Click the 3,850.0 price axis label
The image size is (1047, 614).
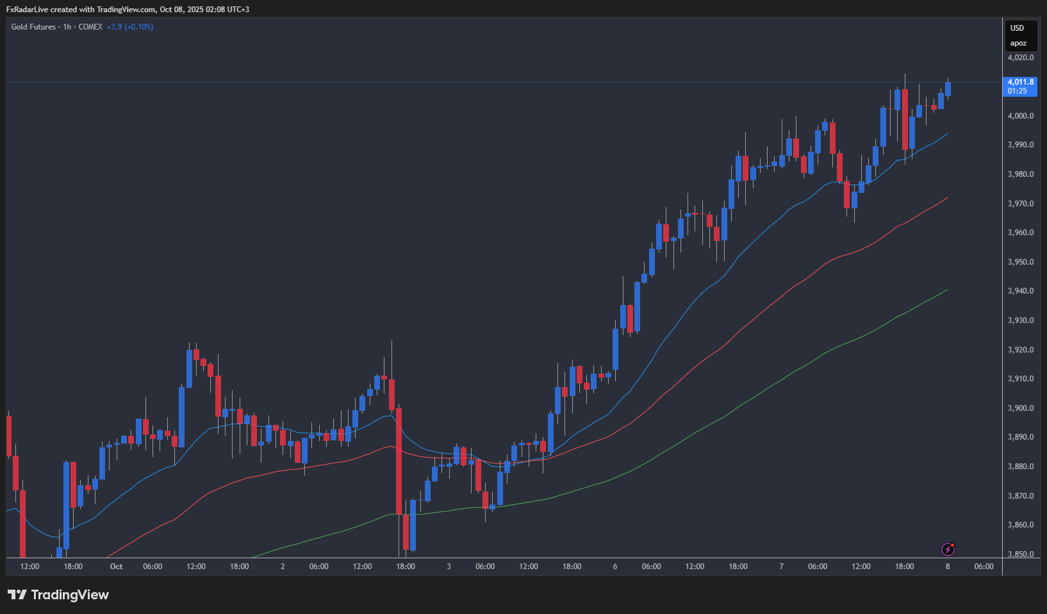tap(1020, 554)
